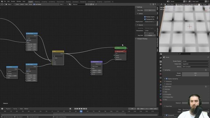The height and width of the screenshot is (118, 210).
Task: Click the purple Displacement node header
Action: coord(96,62)
